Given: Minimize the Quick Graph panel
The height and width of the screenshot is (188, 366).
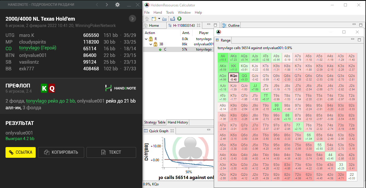Looking at the screenshot, I should coord(208,130).
